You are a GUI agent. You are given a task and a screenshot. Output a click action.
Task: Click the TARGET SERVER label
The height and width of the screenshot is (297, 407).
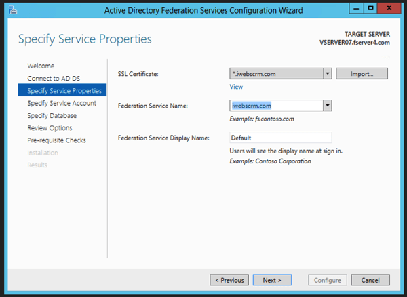pyautogui.click(x=367, y=34)
